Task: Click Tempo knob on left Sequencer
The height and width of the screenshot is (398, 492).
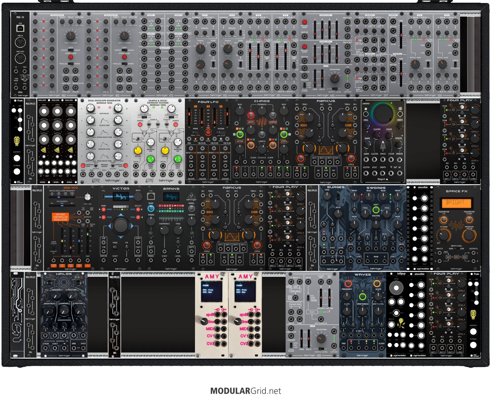Action: [62, 22]
